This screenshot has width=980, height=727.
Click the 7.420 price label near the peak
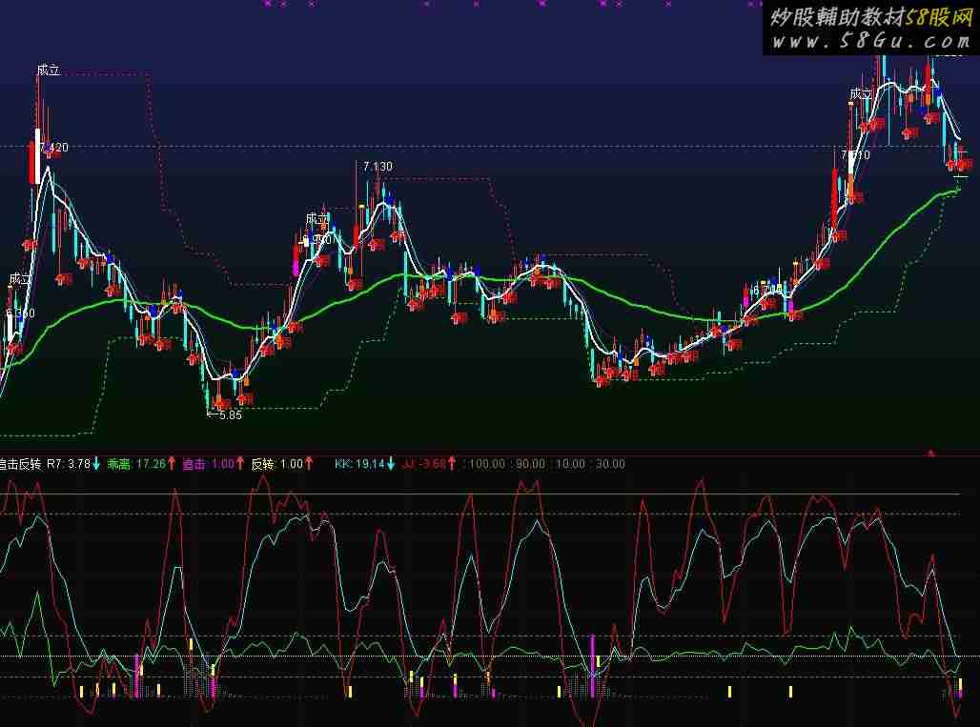point(54,148)
